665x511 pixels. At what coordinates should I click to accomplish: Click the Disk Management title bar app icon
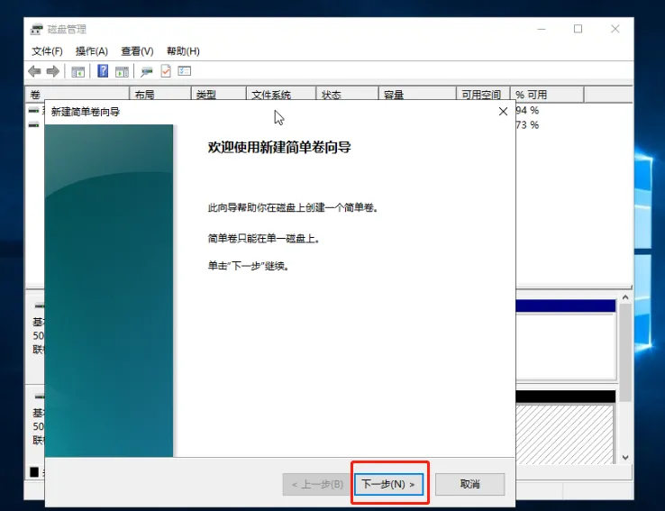pos(37,29)
